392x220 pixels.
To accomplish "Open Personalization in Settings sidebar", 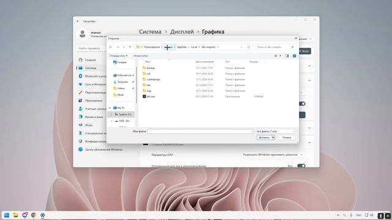I will [x=92, y=92].
